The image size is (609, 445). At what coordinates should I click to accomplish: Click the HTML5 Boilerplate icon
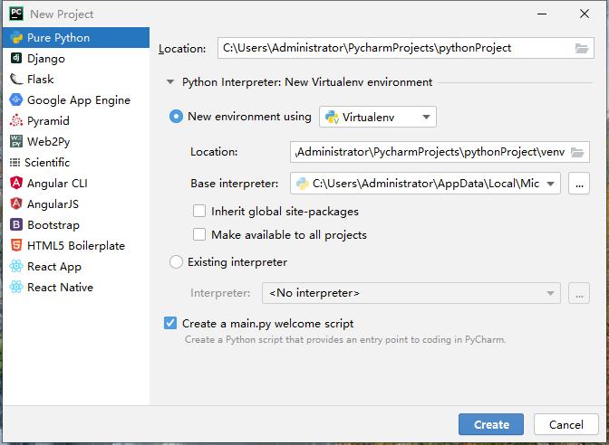click(x=16, y=245)
